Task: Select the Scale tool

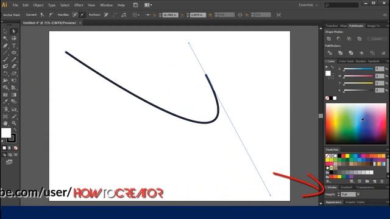Action: click(14, 74)
